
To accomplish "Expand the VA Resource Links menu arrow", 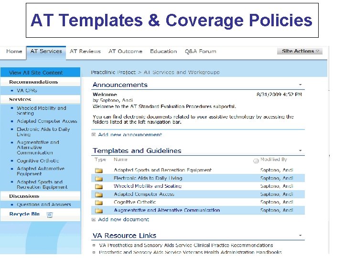I will [301, 236].
